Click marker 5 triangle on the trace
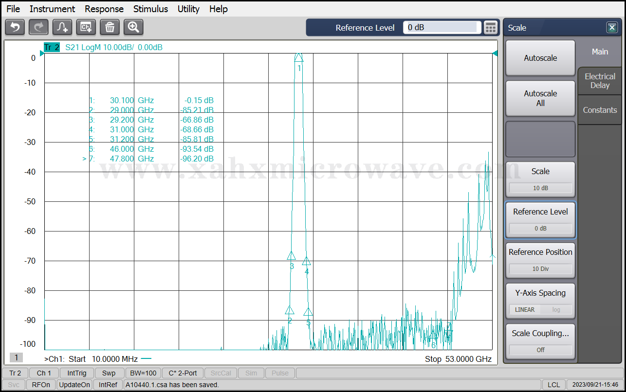Viewport: 626px width, 392px height. (x=308, y=312)
